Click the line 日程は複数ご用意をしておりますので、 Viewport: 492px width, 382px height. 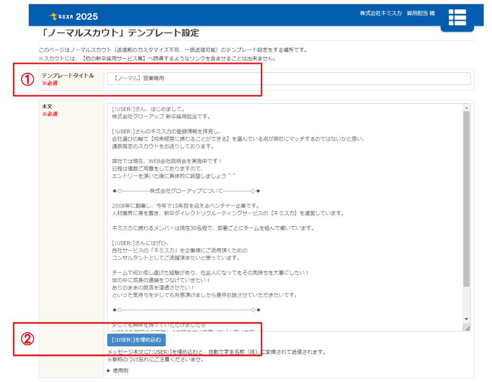[158, 169]
